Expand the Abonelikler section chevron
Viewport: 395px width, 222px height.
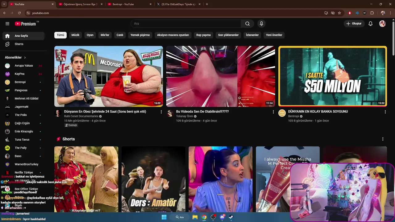click(25, 58)
